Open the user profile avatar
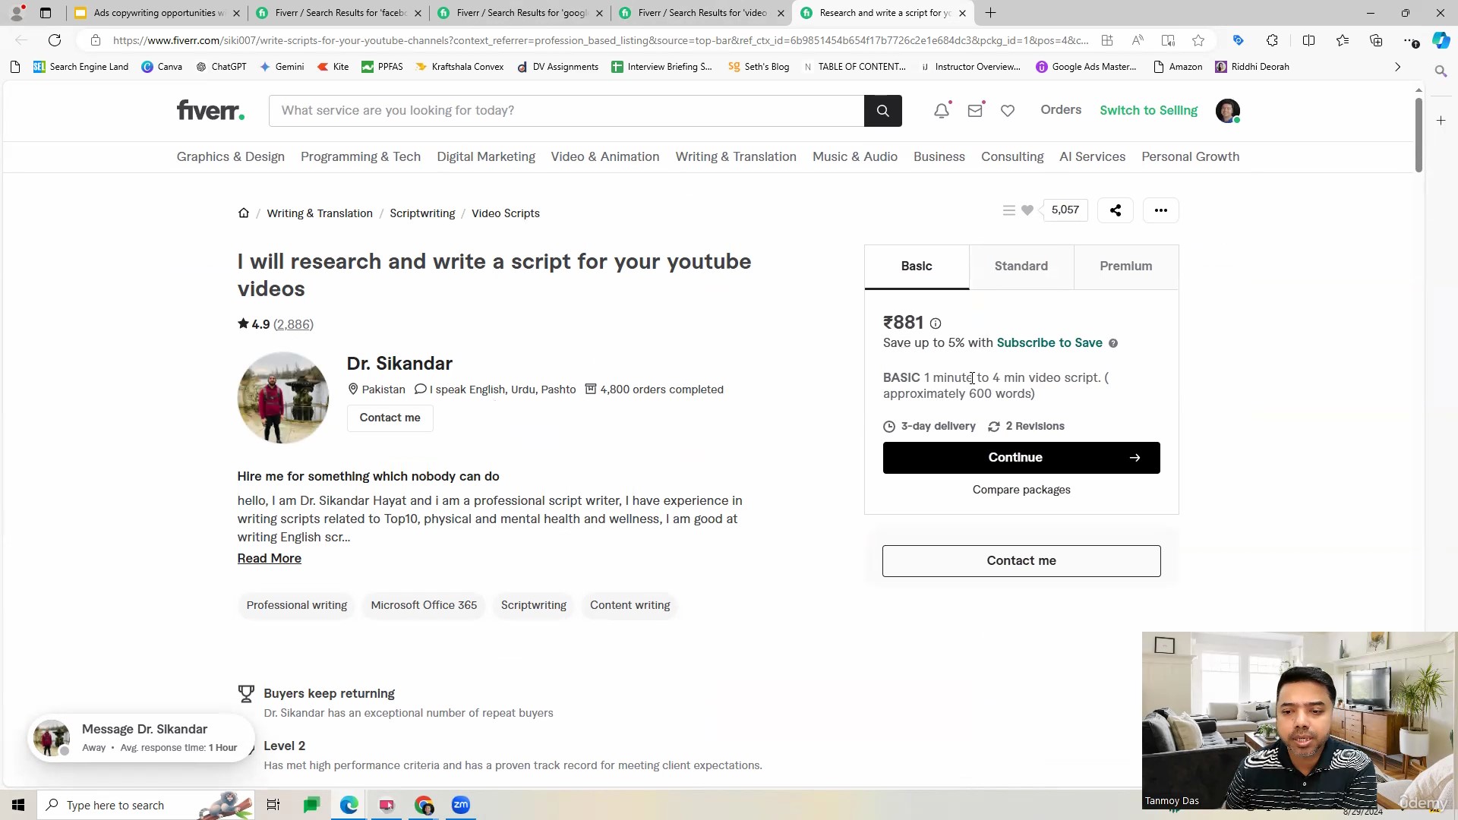 [1228, 111]
